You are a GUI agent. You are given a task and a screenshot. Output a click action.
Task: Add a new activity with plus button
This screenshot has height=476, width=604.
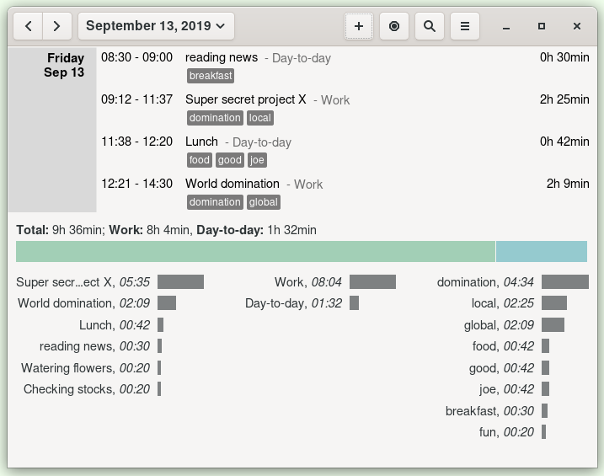click(359, 26)
